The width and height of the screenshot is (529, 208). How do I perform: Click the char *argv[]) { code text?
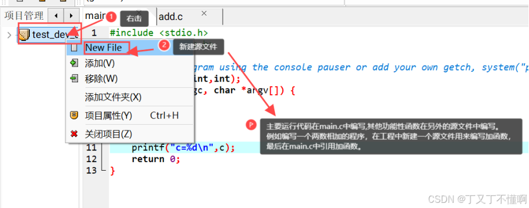click(255, 90)
